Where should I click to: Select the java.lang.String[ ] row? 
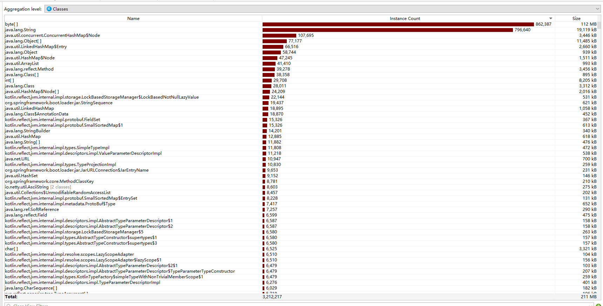(x=301, y=142)
